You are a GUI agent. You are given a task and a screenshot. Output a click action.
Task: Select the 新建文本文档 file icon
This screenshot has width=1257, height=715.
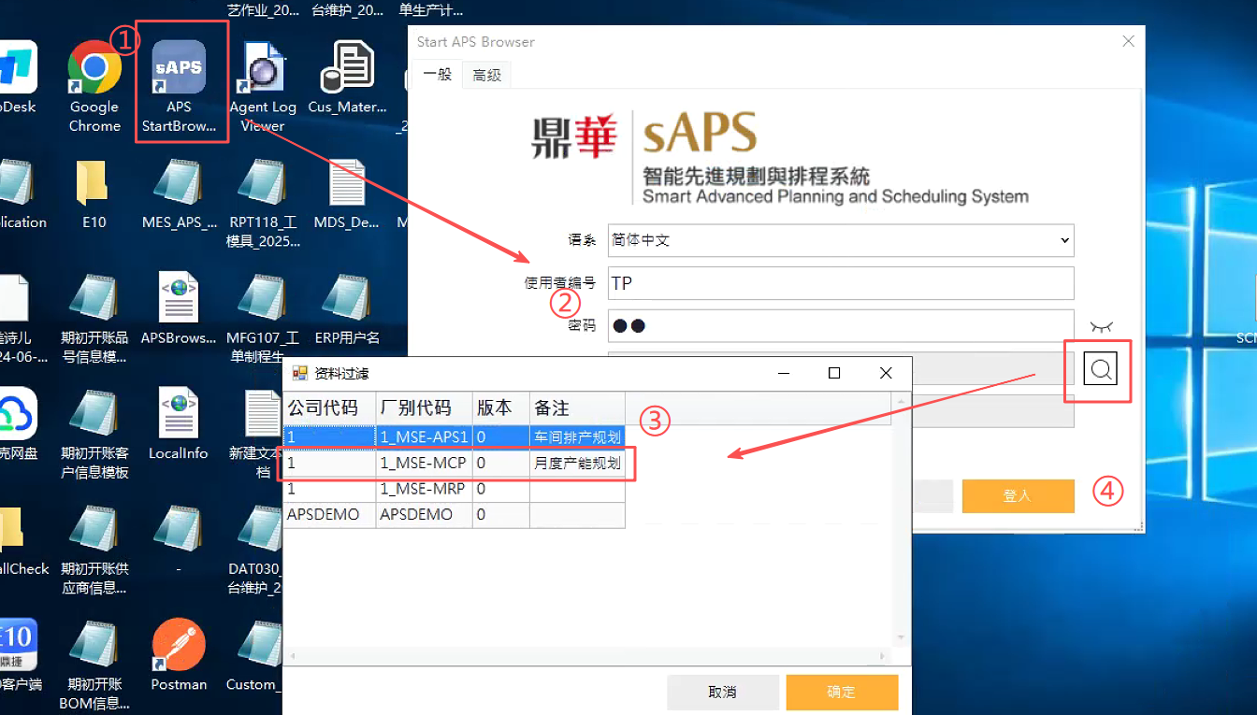pos(263,435)
